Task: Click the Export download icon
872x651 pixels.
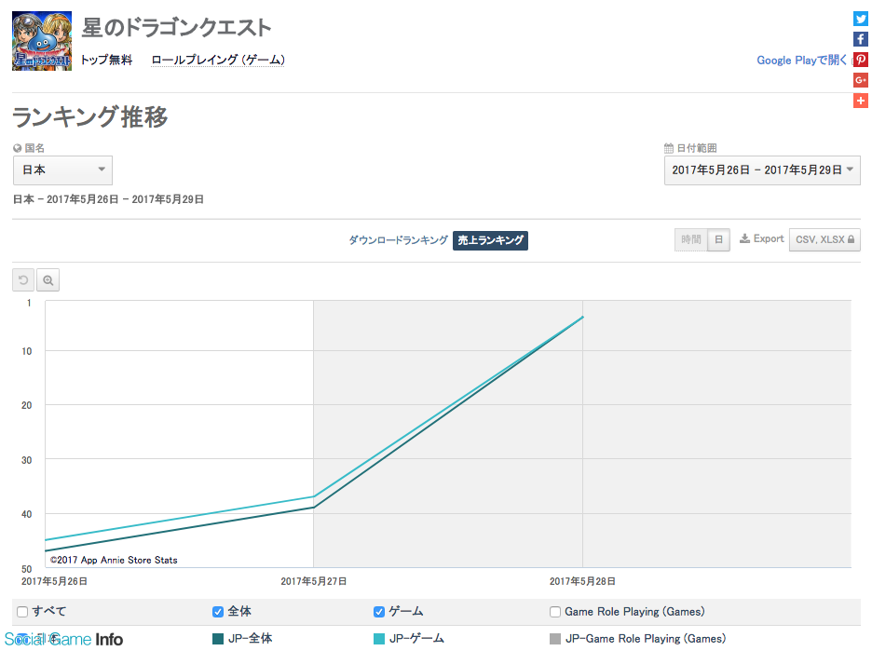Action: click(x=744, y=239)
